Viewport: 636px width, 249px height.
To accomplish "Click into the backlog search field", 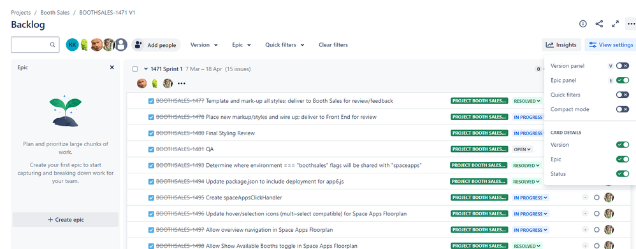I will pos(35,45).
